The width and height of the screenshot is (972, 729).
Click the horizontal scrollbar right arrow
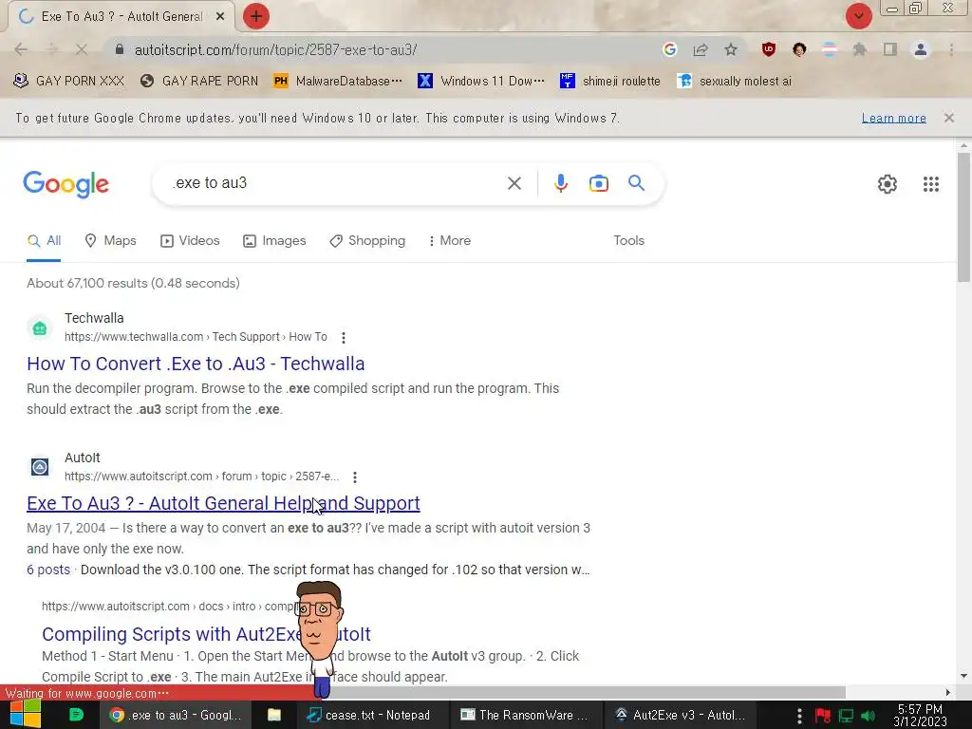tap(948, 692)
